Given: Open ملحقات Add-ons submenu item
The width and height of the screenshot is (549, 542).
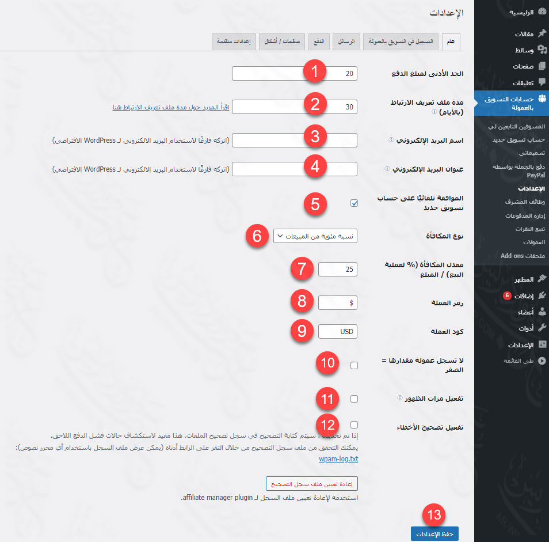Looking at the screenshot, I should [x=523, y=256].
